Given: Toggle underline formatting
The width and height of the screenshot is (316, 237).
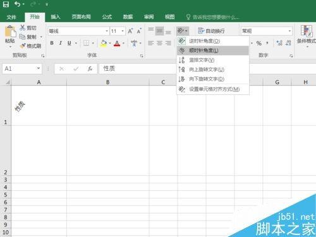Looking at the screenshot, I should click(x=70, y=43).
